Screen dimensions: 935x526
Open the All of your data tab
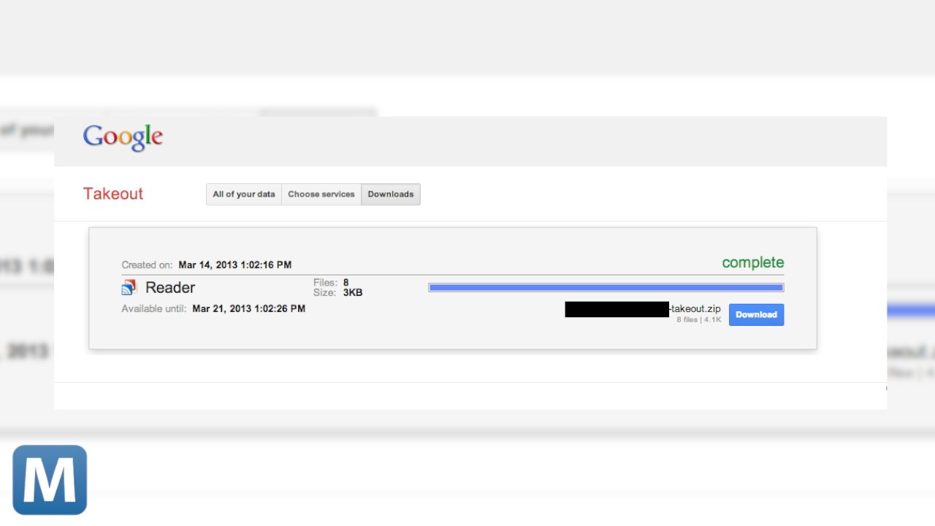244,194
